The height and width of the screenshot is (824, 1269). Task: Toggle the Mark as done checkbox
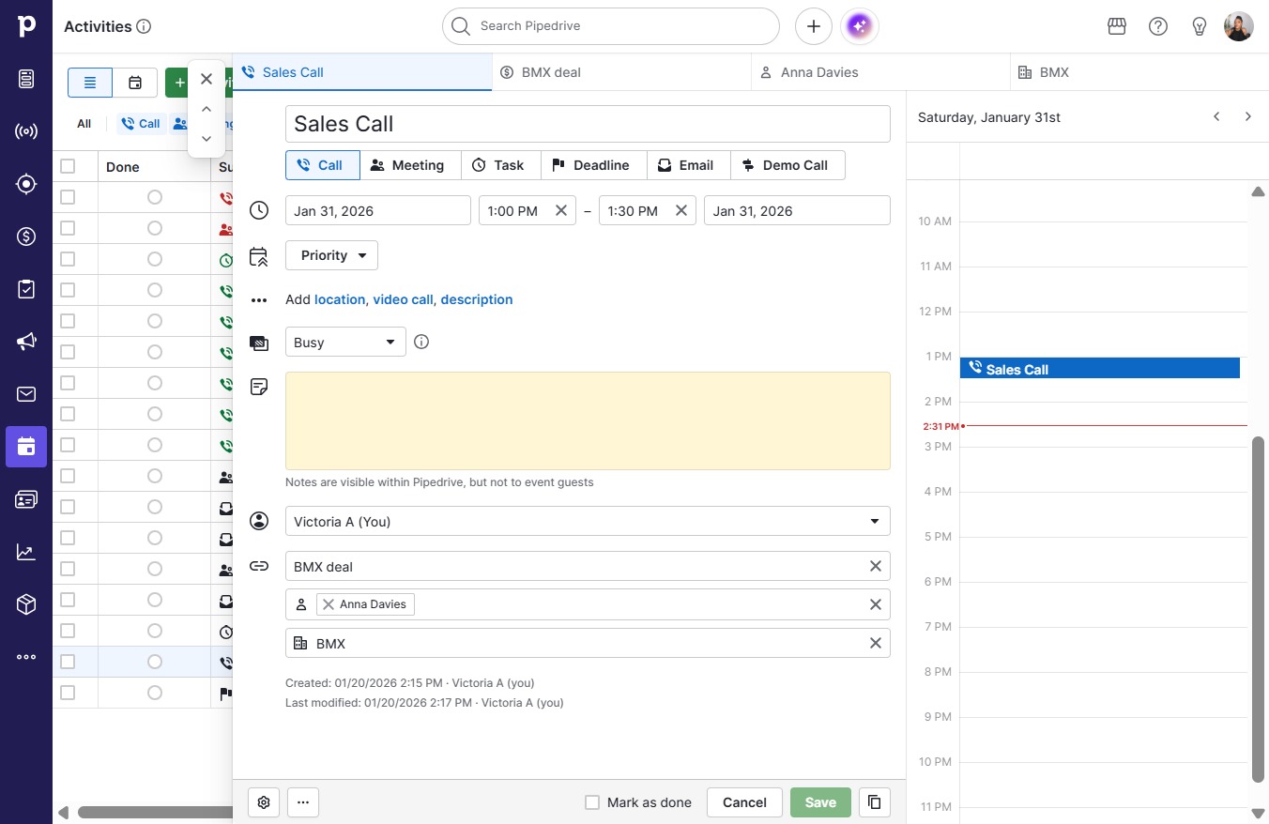pos(592,802)
